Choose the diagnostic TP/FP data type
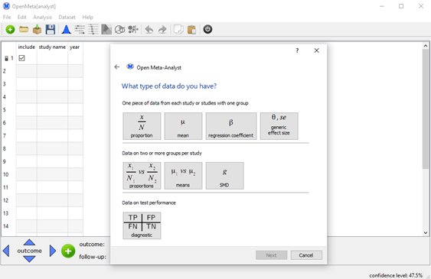This screenshot has width=431, height=279. coord(142,225)
